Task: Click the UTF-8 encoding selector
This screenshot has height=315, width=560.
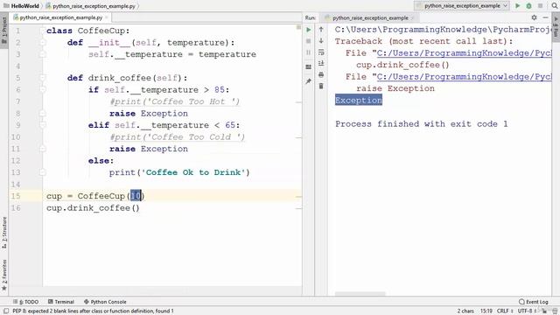Action: click(527, 311)
